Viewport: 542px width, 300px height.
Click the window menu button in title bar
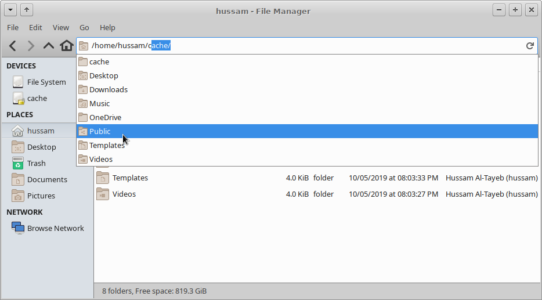coord(11,10)
